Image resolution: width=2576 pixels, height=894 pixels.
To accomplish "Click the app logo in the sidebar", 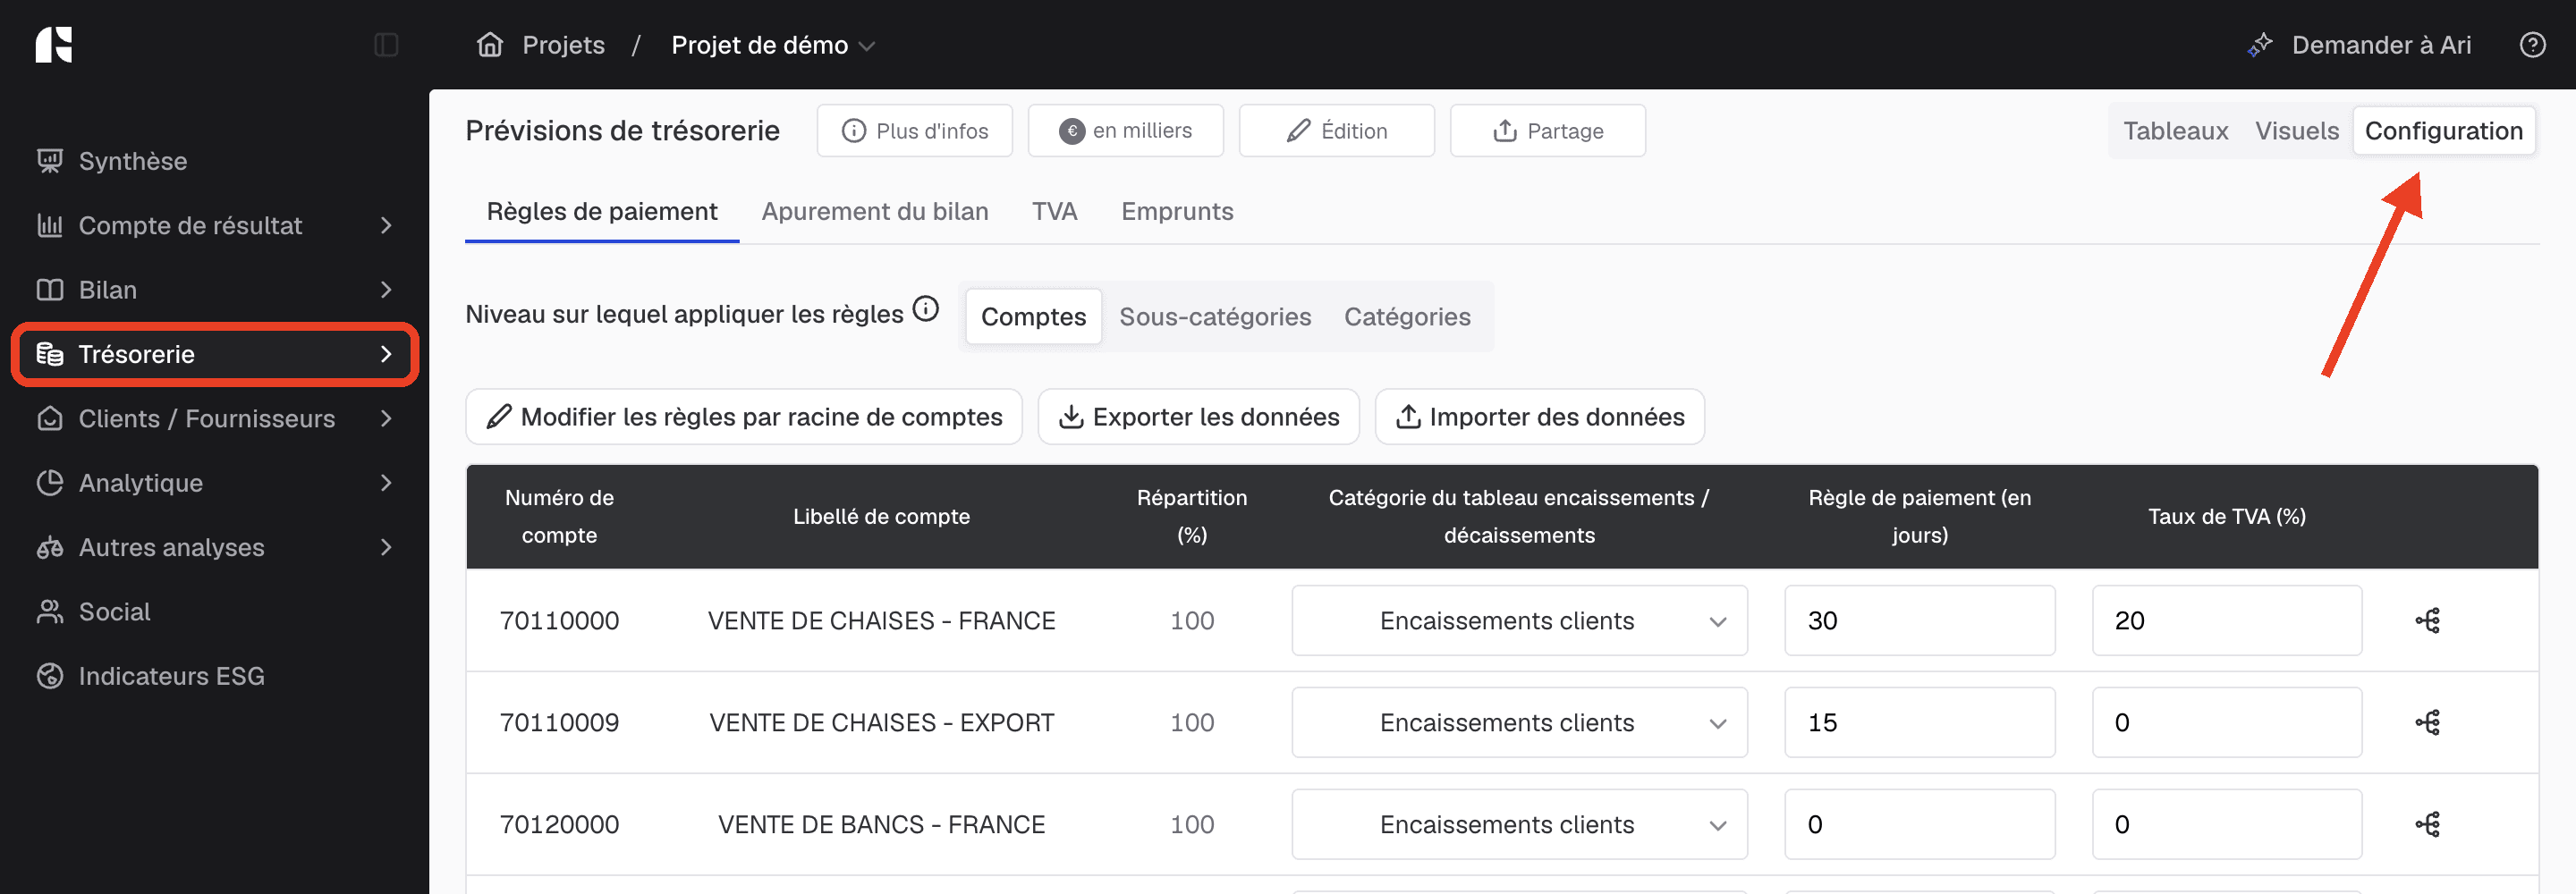I will pos(54,45).
